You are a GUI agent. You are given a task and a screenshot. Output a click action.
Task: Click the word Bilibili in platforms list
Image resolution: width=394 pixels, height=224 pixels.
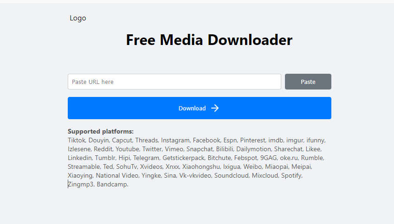click(x=225, y=149)
